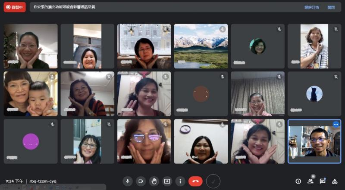Select the brown circle avatar tile
The width and height of the screenshot is (345, 190).
point(201,94)
